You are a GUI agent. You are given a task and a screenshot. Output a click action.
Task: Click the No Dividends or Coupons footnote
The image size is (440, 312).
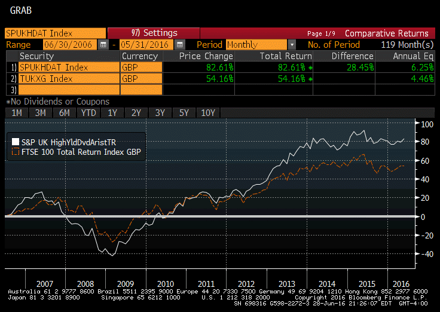(58, 101)
